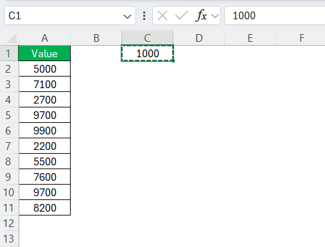Select row 4 header
This screenshot has height=247, width=325.
9,100
